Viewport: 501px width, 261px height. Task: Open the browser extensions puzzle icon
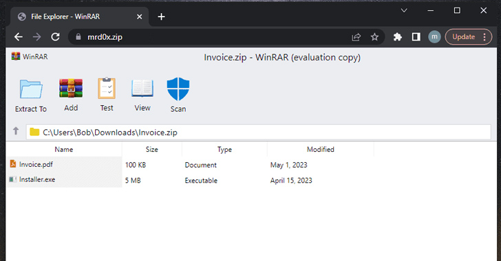click(398, 37)
